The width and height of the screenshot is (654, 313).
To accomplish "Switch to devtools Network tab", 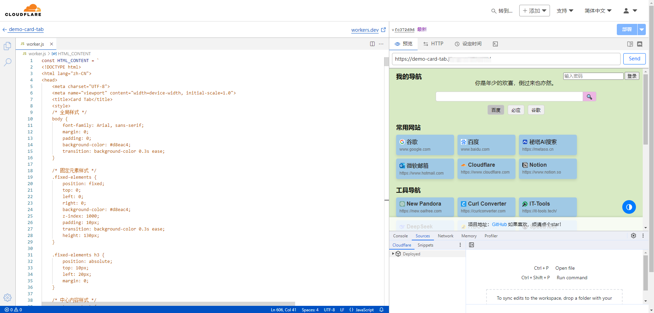I will 446,236.
